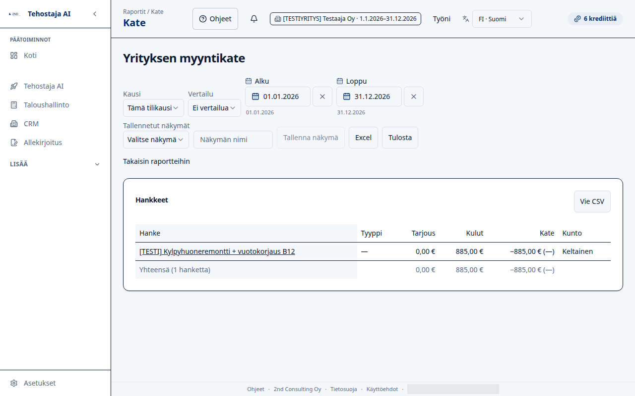
Task: Click the Näkymän nimi input field
Action: coord(233,140)
